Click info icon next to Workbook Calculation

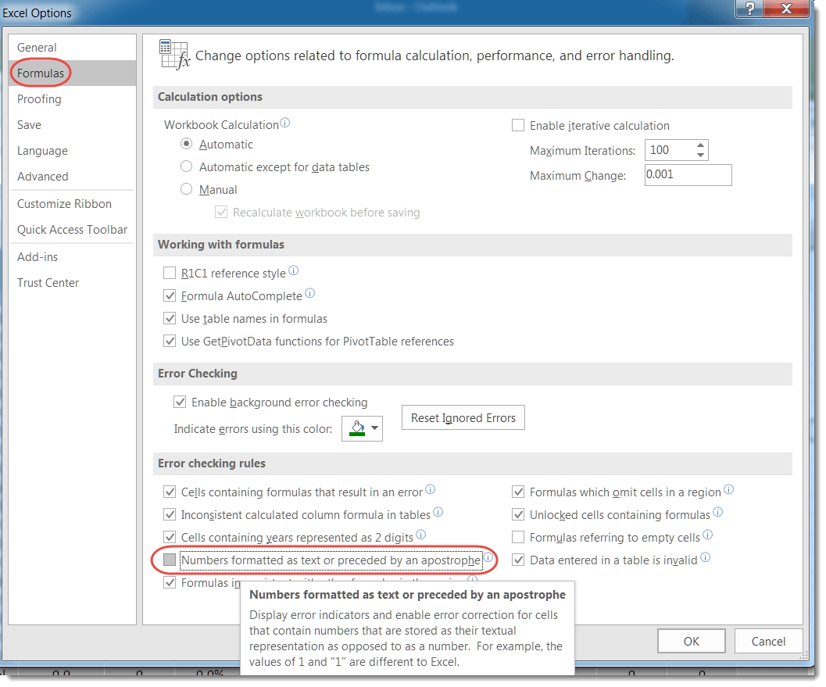pos(285,123)
